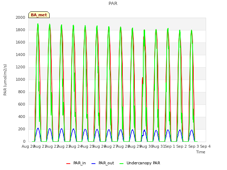Screen dimensions: 227x170
Task: Click the chart title PAR
Action: pos(113,3)
